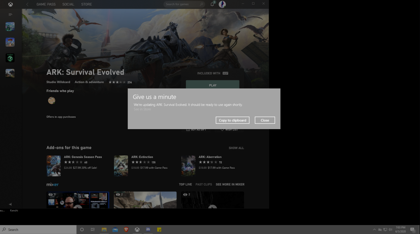
Task: Click ARK: Aberration title text
Action: pyautogui.click(x=210, y=157)
